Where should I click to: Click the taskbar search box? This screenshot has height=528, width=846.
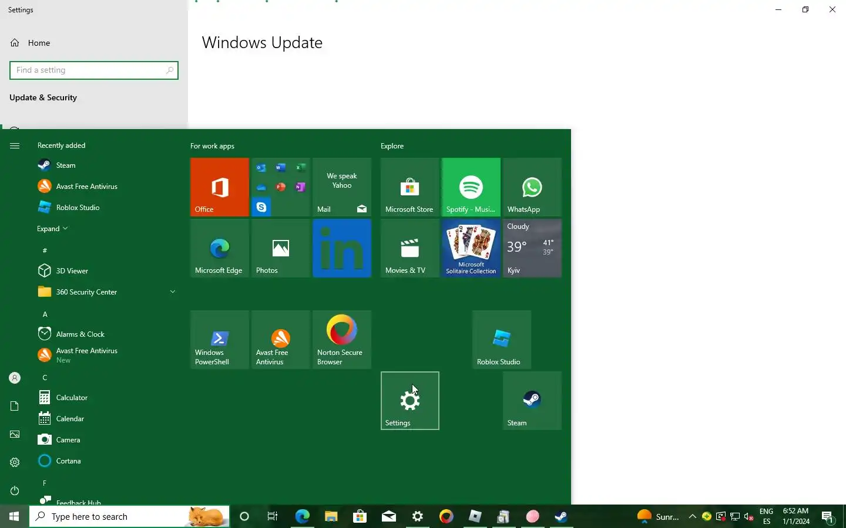pyautogui.click(x=129, y=517)
